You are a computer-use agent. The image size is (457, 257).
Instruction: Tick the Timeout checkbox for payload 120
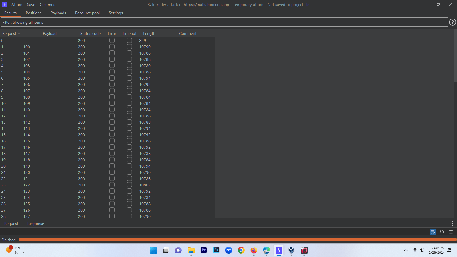pos(129,172)
